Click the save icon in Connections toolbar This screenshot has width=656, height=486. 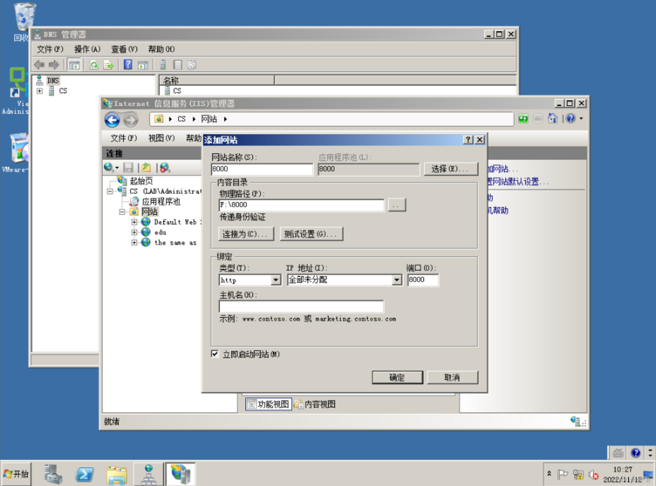[128, 167]
